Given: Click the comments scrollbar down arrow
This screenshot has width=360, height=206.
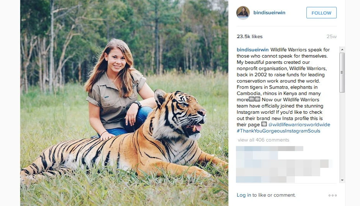Looking at the screenshot, I should [x=342, y=180].
